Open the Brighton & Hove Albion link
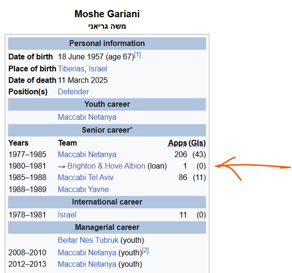 pyautogui.click(x=107, y=166)
